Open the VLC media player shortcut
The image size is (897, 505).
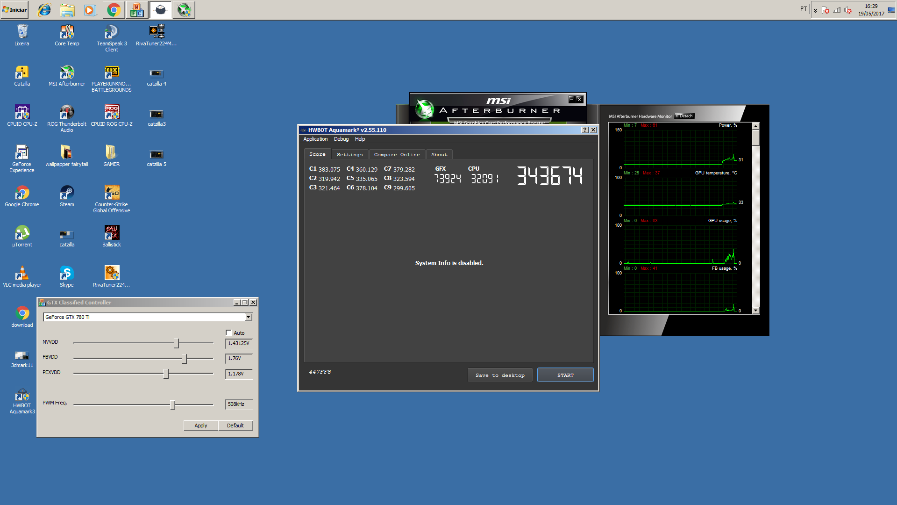tap(22, 277)
